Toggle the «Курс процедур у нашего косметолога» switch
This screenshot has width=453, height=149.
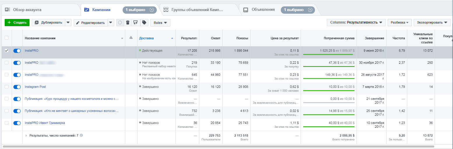click(17, 99)
